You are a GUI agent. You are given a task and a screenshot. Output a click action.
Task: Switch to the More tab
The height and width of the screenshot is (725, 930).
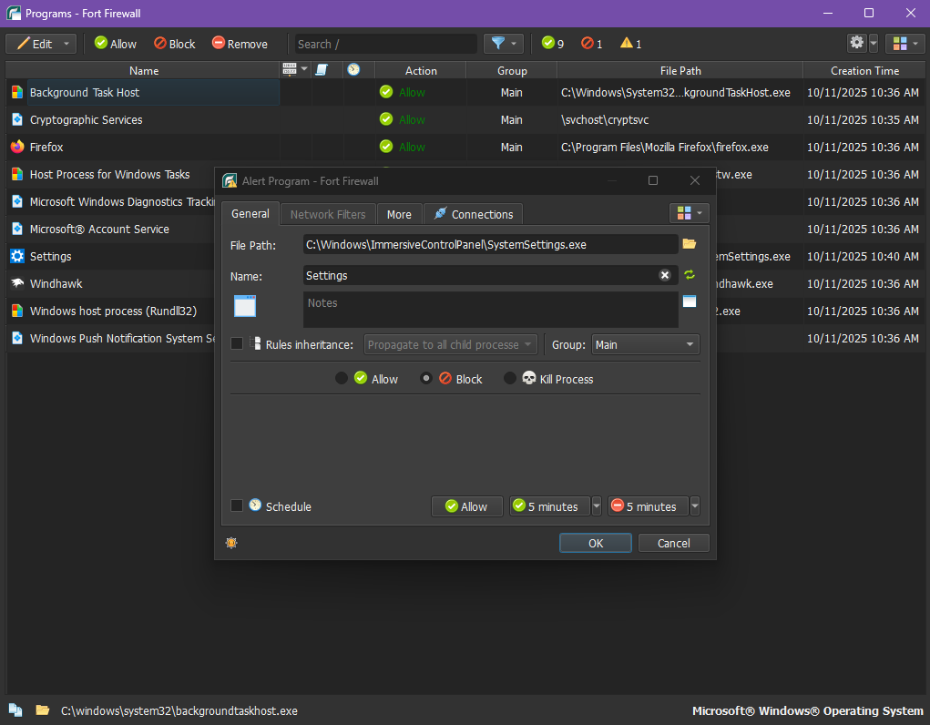(399, 215)
